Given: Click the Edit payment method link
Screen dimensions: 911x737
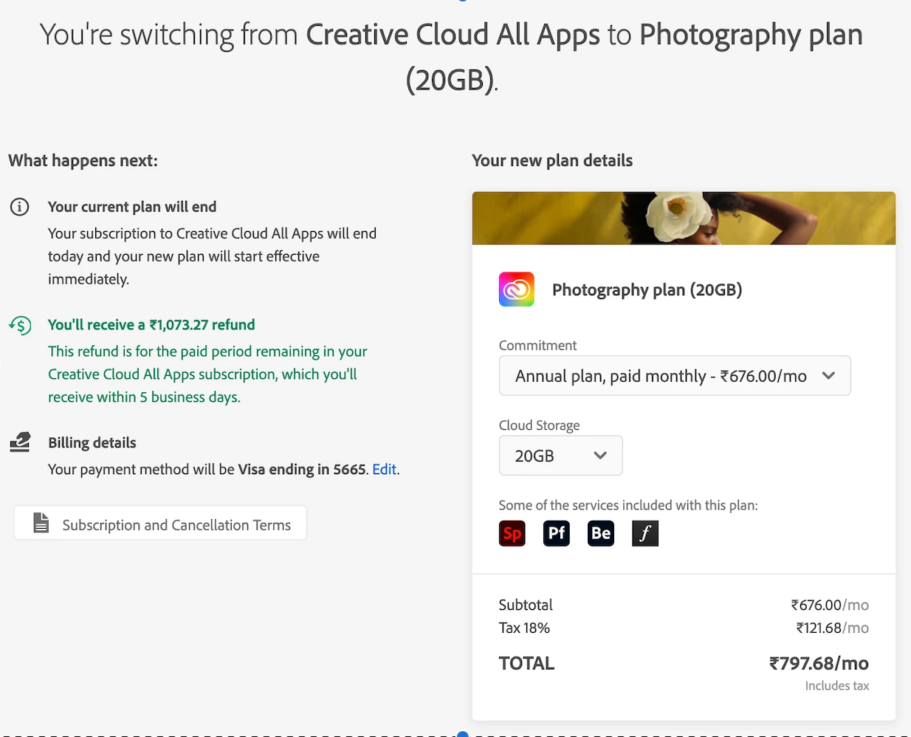Looking at the screenshot, I should (384, 470).
